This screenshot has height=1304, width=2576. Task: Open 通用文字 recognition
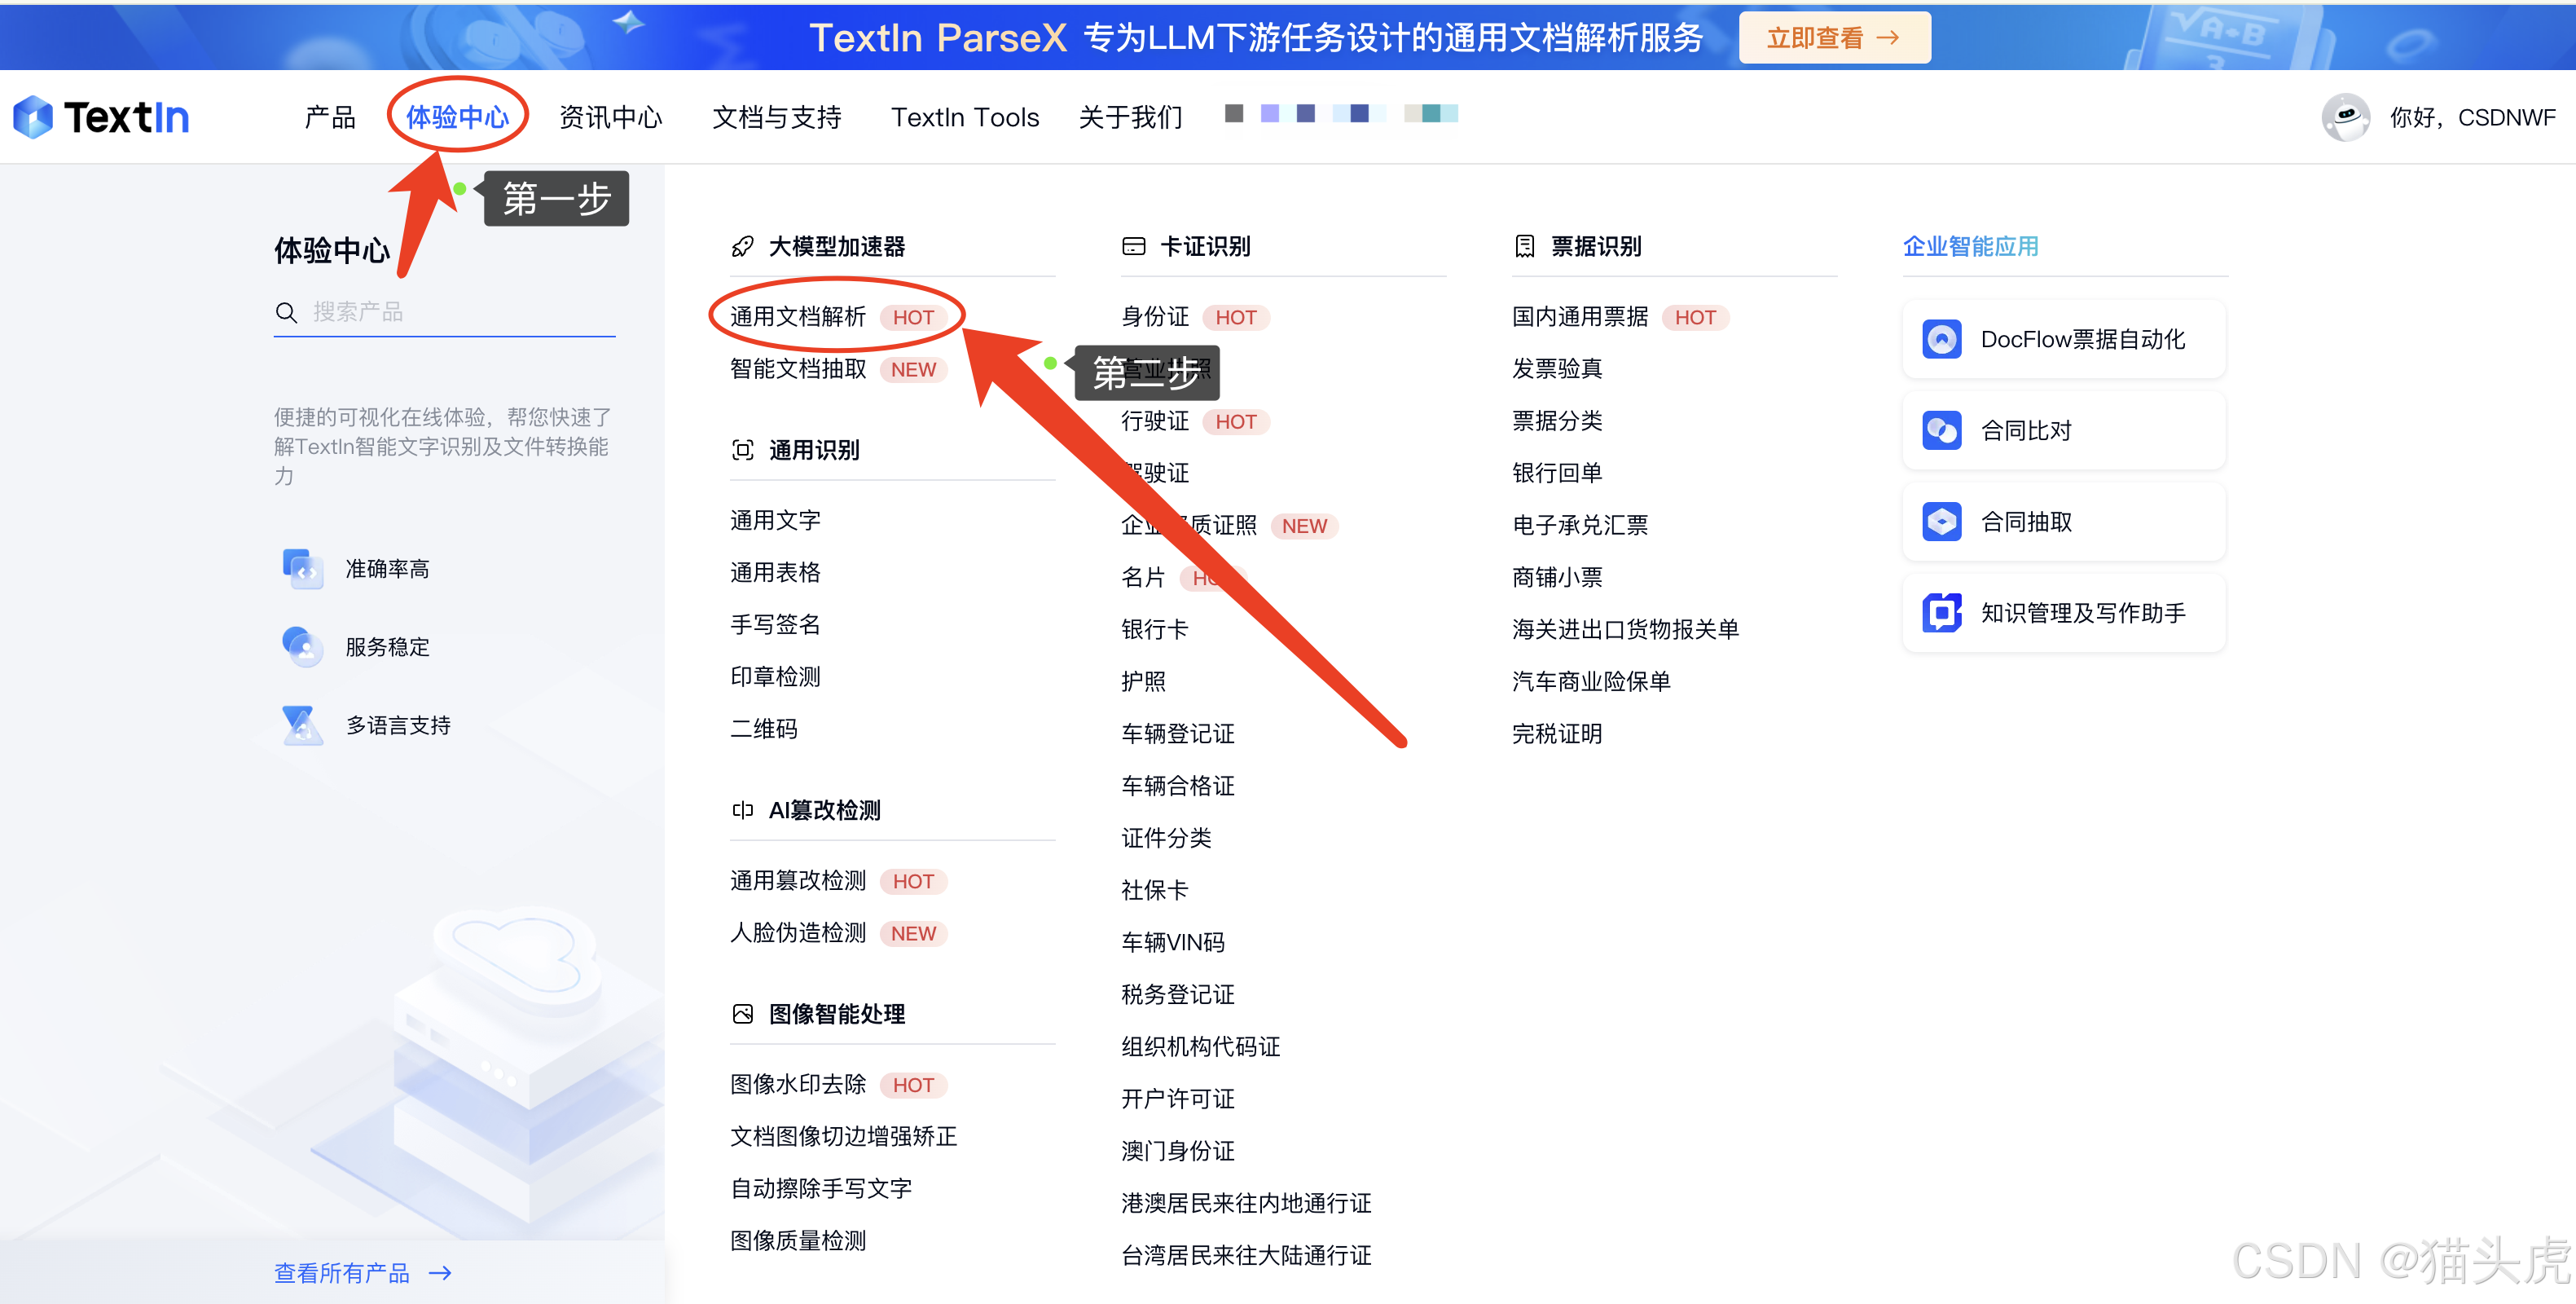coord(775,521)
